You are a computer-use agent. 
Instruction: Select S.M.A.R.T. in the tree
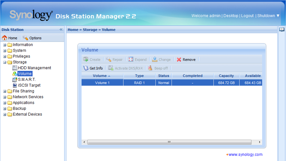tap(27, 80)
